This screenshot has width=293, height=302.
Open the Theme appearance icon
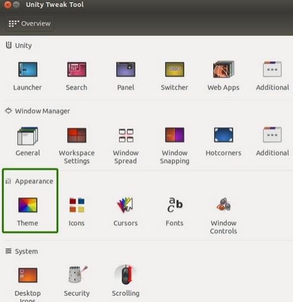pos(27,205)
